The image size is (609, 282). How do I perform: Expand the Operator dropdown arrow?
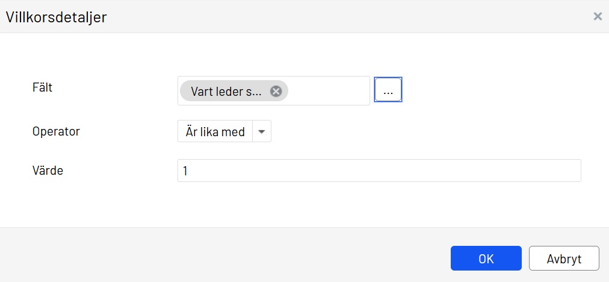tap(261, 131)
